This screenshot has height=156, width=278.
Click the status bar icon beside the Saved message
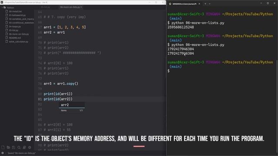3,153
